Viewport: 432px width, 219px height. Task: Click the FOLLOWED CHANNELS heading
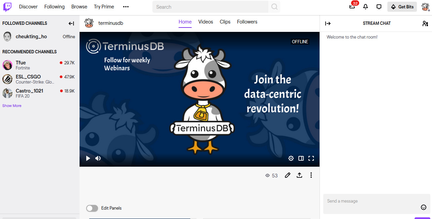[25, 23]
